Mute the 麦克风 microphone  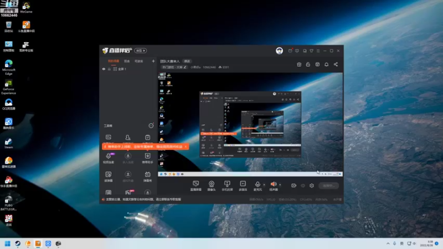click(257, 186)
